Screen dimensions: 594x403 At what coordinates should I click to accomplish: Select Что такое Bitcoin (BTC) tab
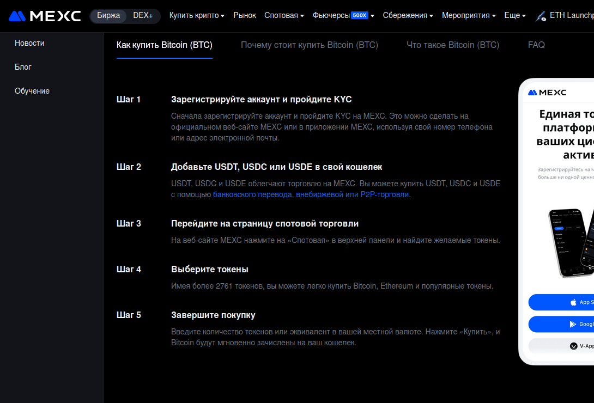coord(453,45)
